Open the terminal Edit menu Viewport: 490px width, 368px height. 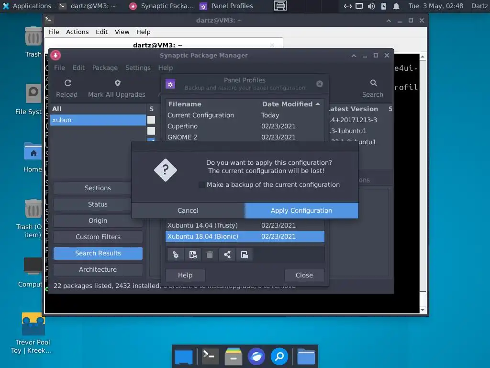click(101, 32)
